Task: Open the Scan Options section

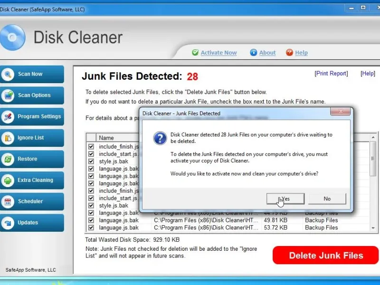Action: click(x=32, y=95)
